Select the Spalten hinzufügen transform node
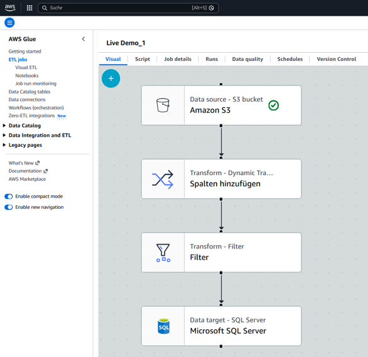 click(221, 179)
